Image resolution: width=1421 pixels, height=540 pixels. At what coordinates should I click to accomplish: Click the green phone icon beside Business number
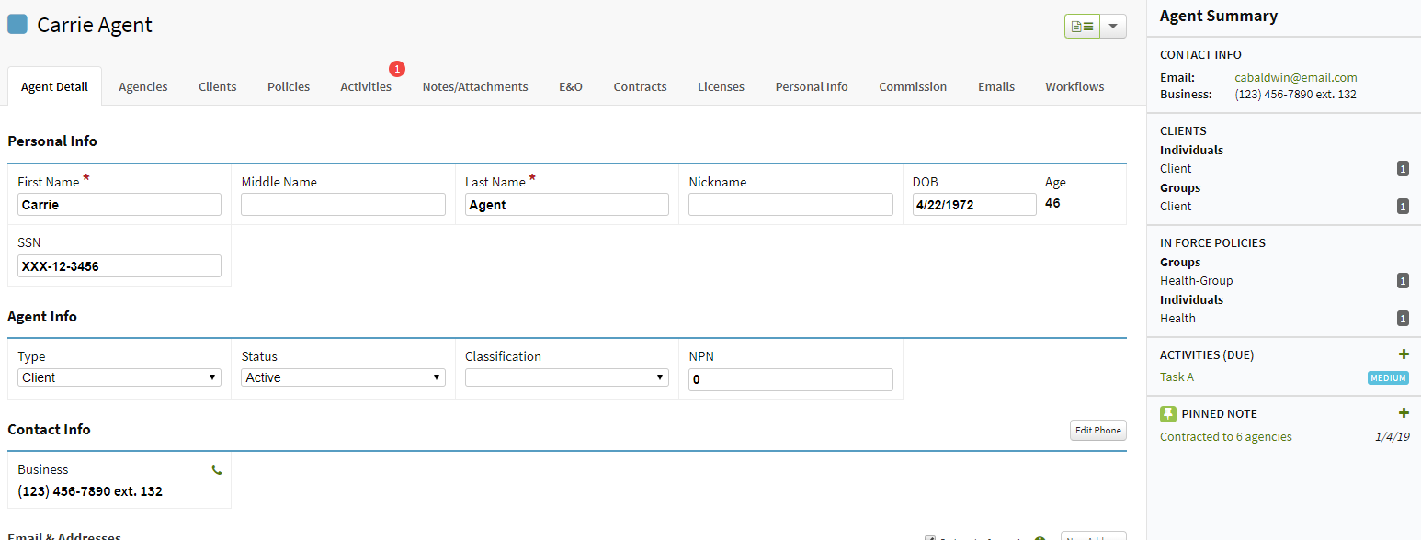coord(216,468)
